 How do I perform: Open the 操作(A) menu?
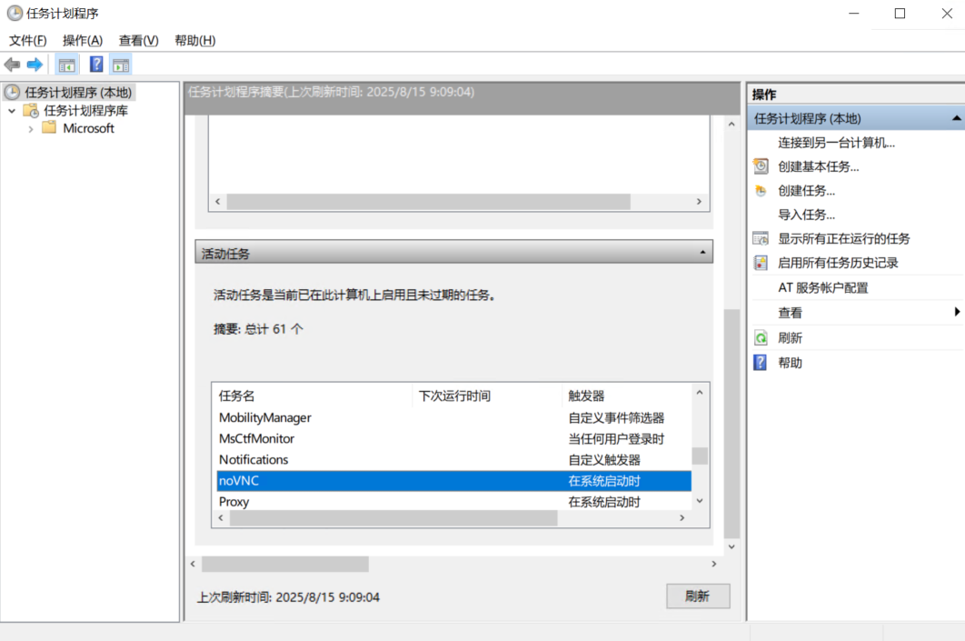point(83,41)
